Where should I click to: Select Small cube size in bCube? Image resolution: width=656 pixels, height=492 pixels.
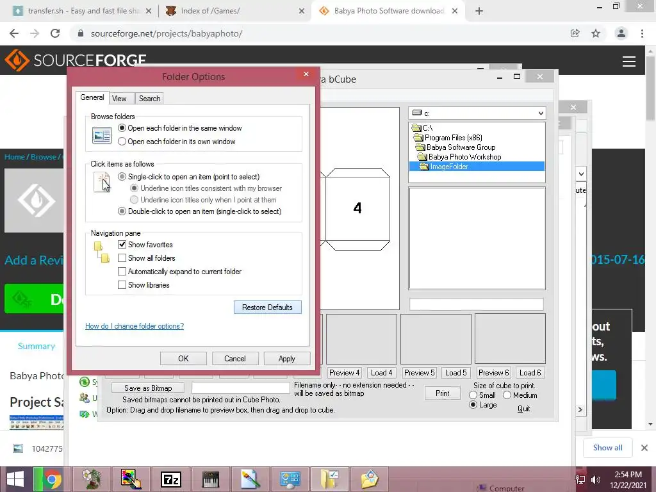coord(473,395)
